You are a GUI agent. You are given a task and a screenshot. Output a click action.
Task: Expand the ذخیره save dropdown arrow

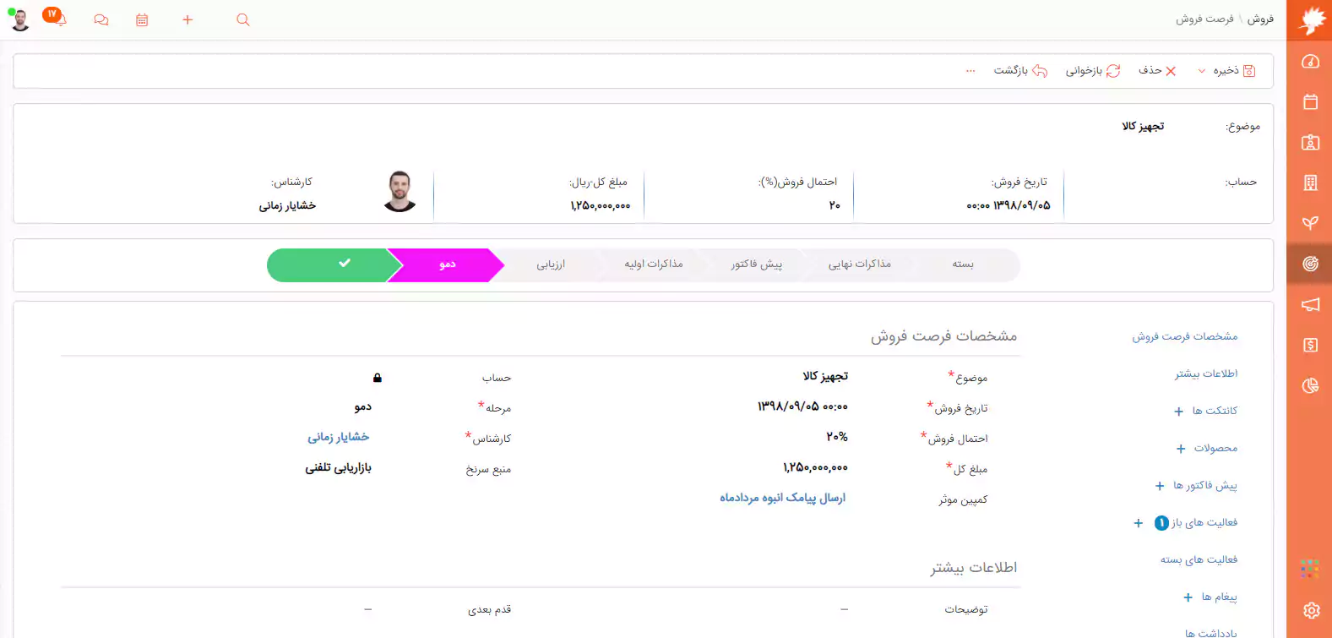pyautogui.click(x=1201, y=71)
